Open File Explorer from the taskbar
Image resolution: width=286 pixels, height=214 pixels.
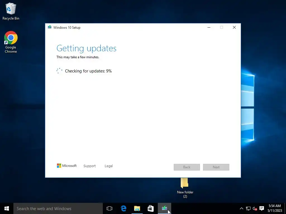137,208
